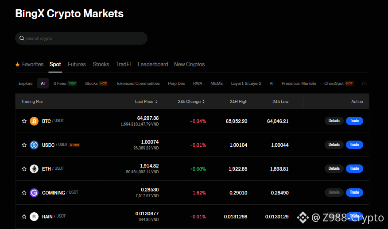Sort by 24h Change column
This screenshot has height=229, width=388.
tap(191, 102)
